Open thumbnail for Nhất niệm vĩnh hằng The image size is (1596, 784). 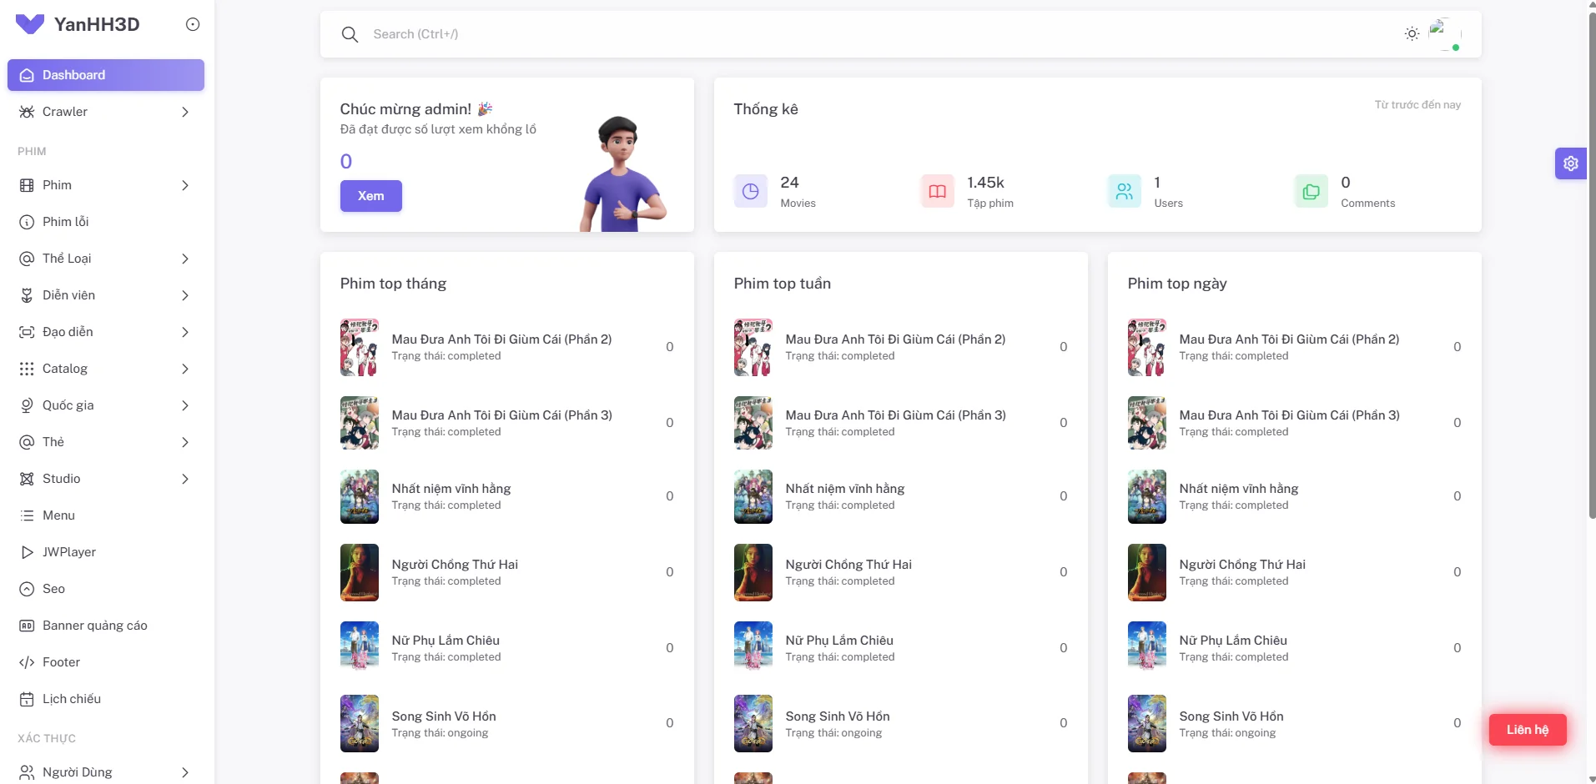click(359, 496)
